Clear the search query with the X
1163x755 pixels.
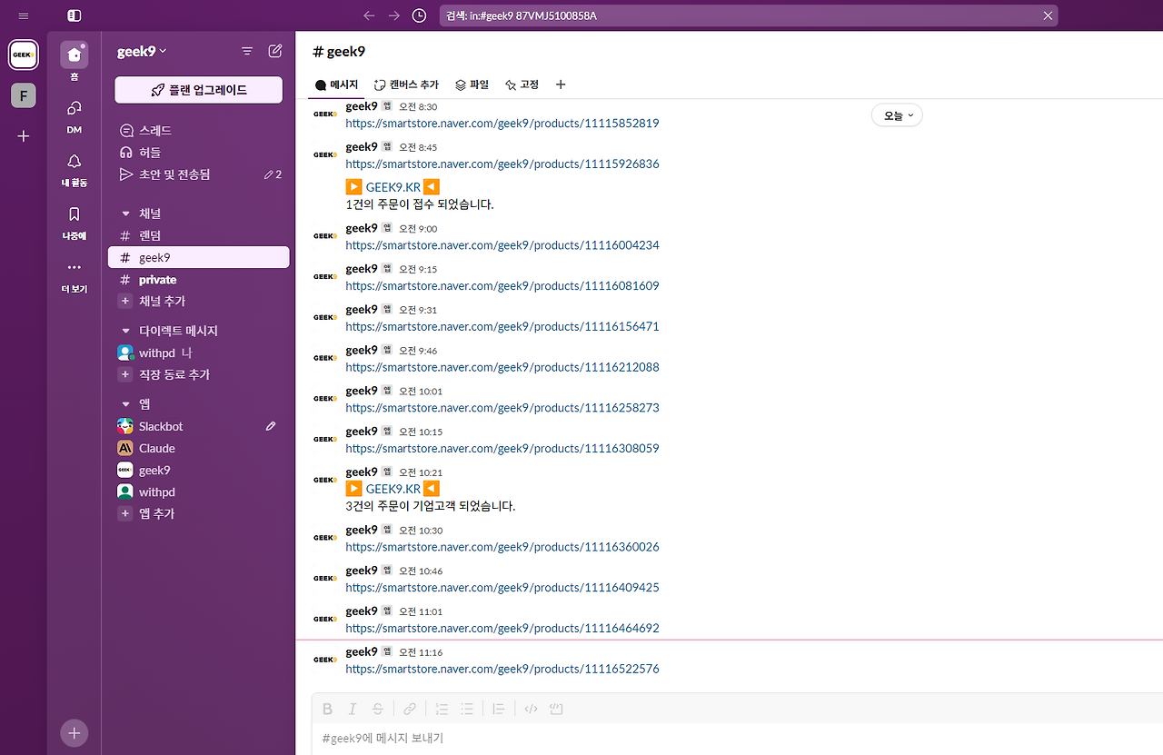pos(1048,15)
